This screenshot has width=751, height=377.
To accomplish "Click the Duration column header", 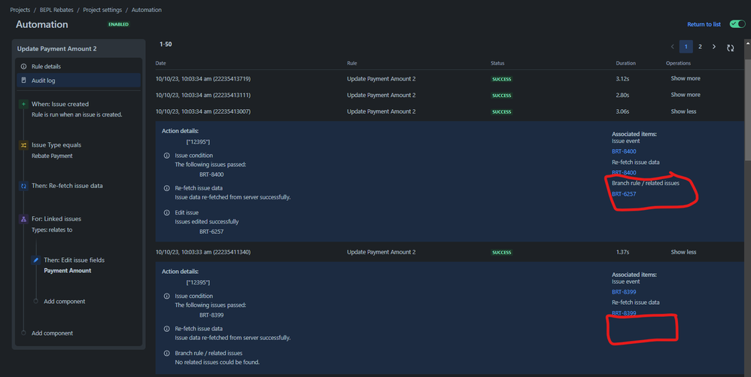I will click(x=625, y=63).
